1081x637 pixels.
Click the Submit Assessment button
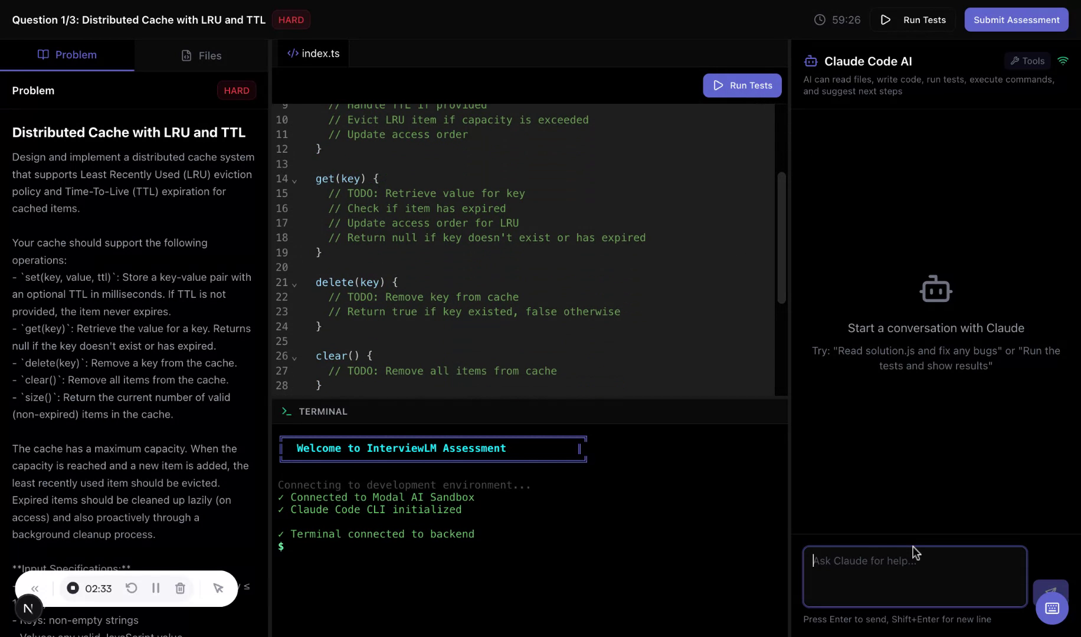coord(1016,19)
